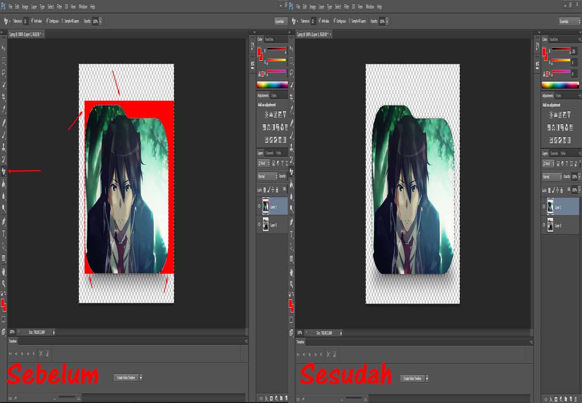
Task: Toggle Anti-alias checkbox in the Sebelum window
Action: click(x=32, y=21)
